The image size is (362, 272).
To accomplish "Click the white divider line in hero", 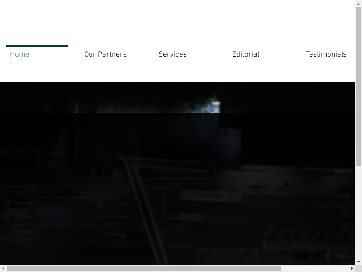I will click(x=143, y=173).
